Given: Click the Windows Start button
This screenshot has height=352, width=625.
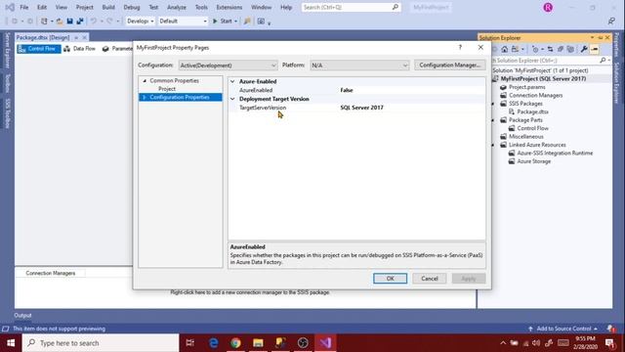Looking at the screenshot, I should coord(11,343).
